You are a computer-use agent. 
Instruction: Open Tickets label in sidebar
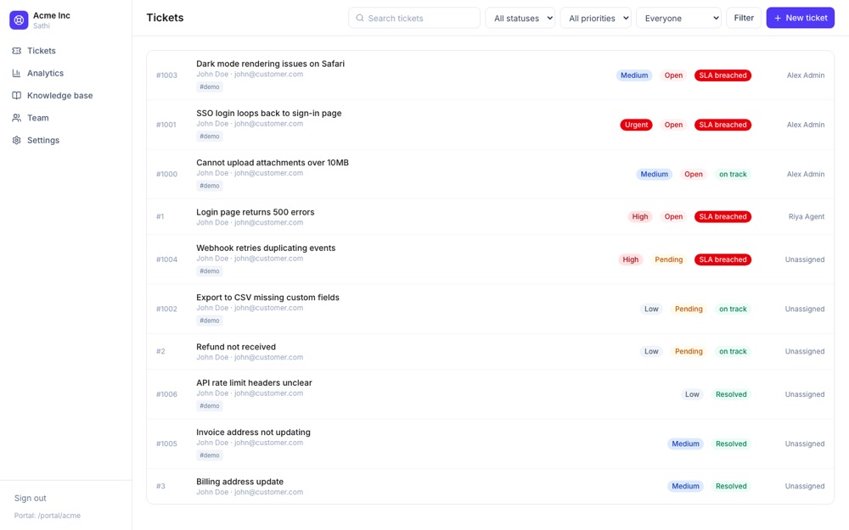(x=41, y=51)
